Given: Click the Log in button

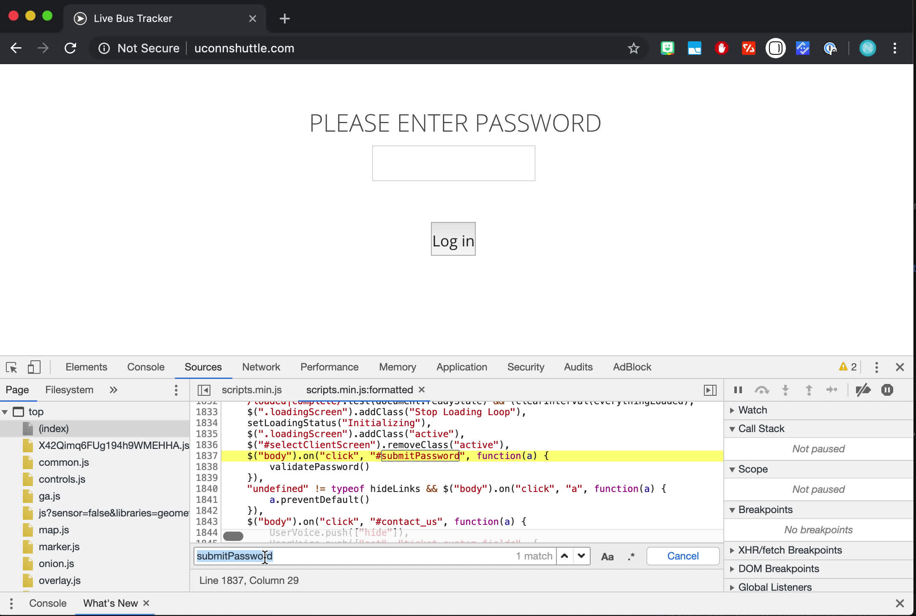Looking at the screenshot, I should pos(453,239).
